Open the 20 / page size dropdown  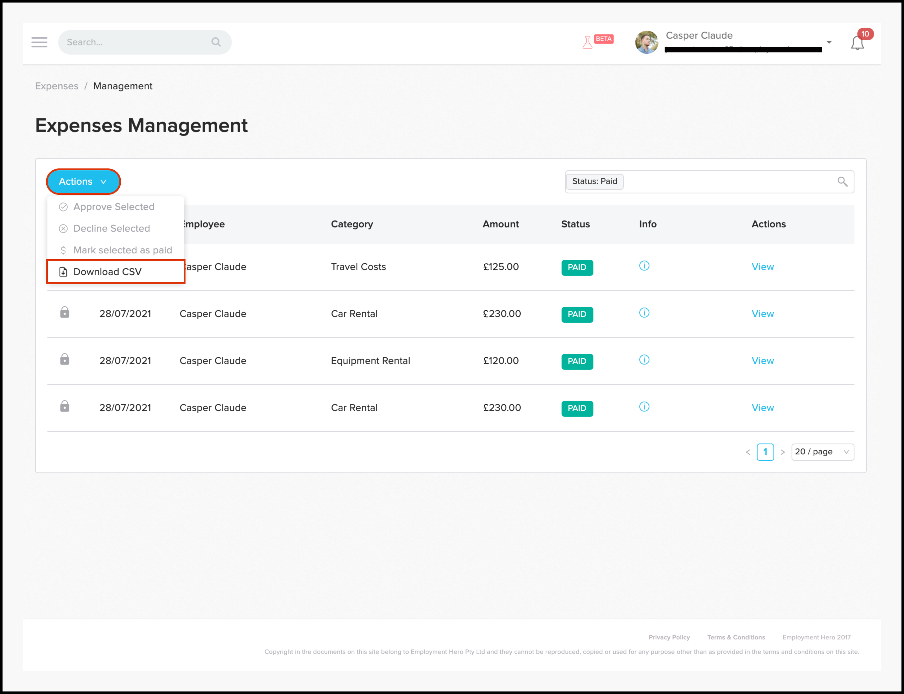(x=822, y=452)
